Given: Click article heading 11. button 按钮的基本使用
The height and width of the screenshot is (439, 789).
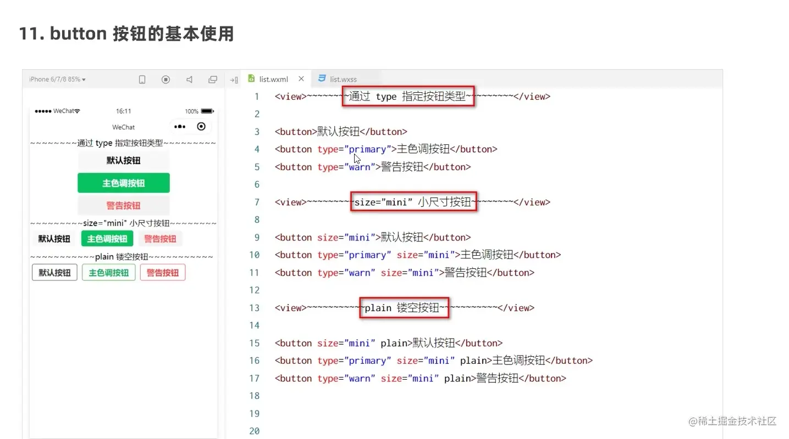Looking at the screenshot, I should (126, 34).
